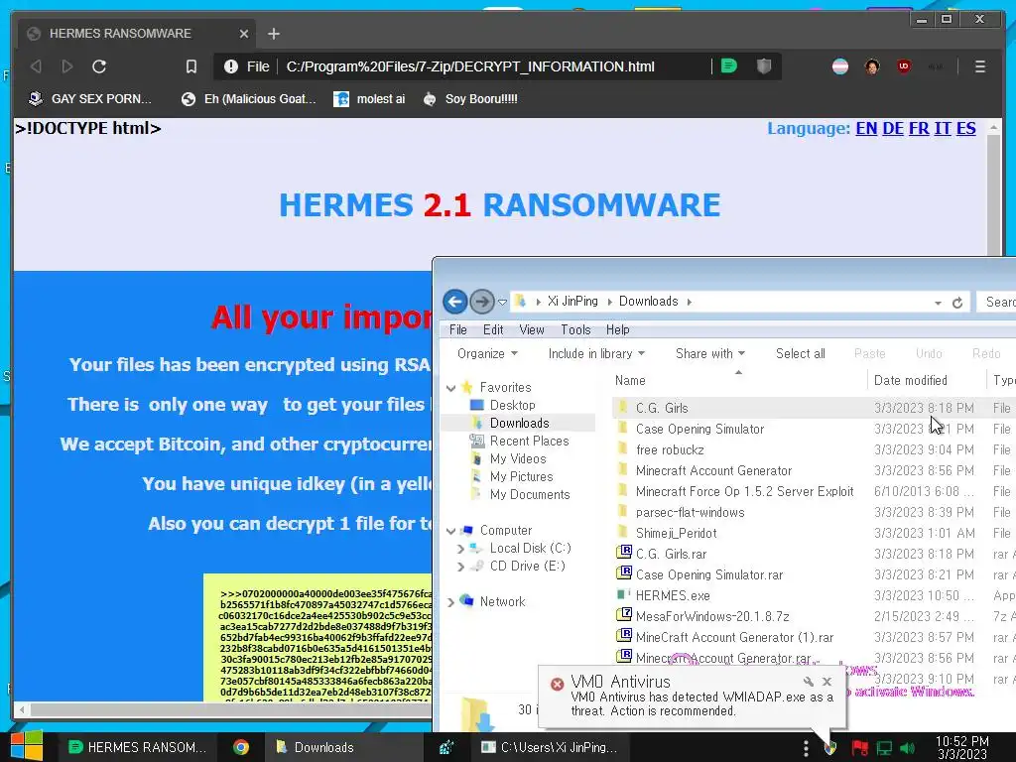Bookmark this page with the bookmark icon
1016x762 pixels.
click(191, 66)
